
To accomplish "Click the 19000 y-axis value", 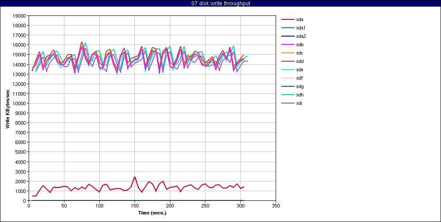I will (20, 16).
